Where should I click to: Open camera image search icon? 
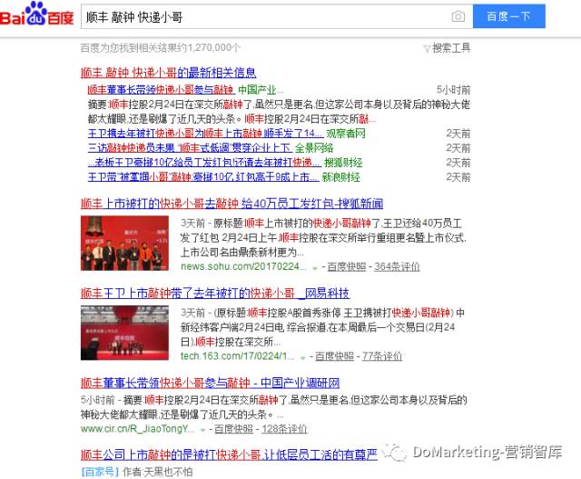click(x=458, y=16)
